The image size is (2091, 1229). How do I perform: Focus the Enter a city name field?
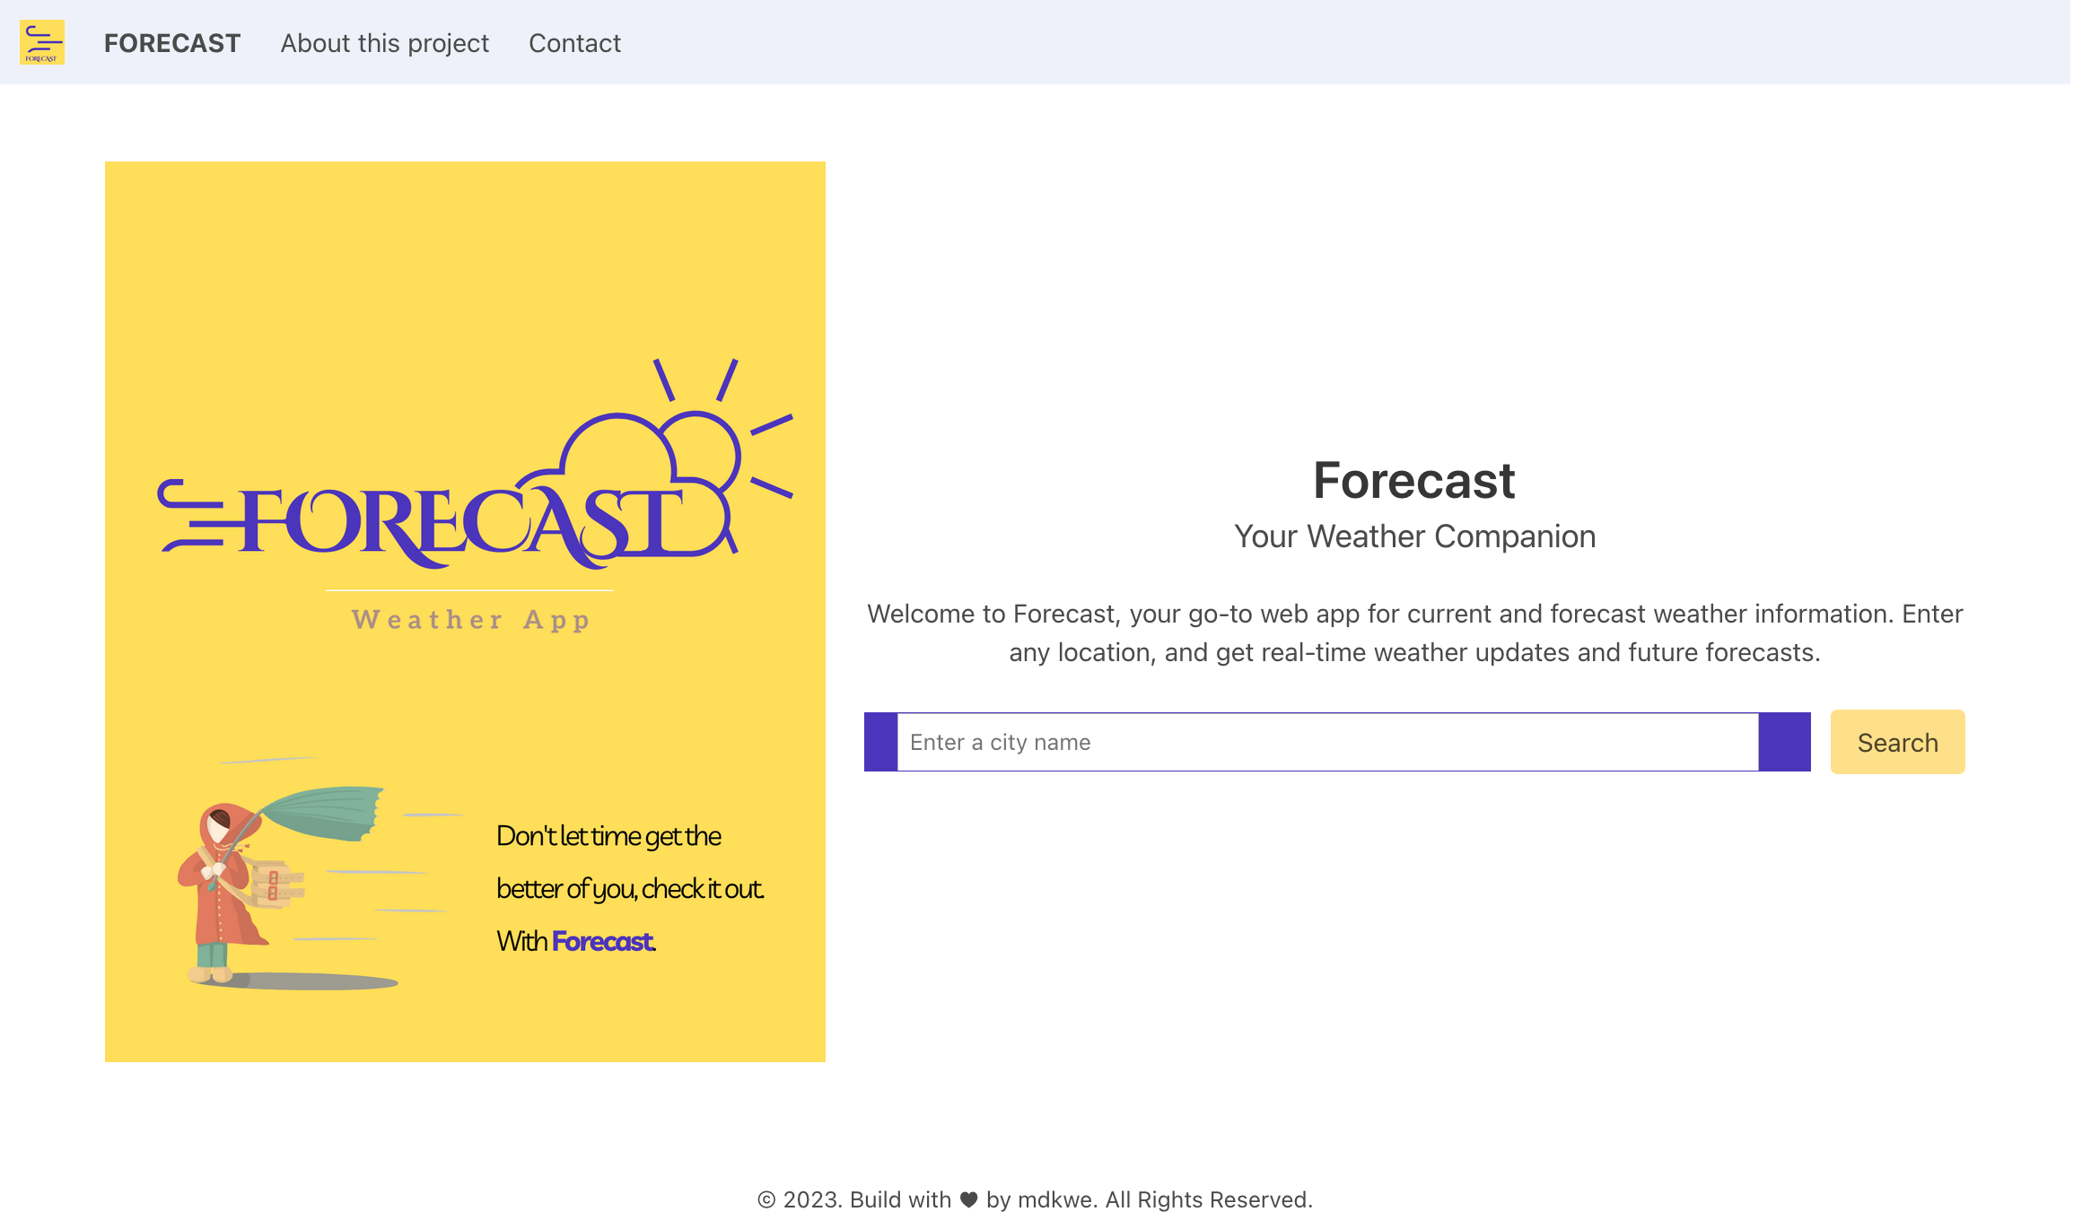(x=1328, y=742)
